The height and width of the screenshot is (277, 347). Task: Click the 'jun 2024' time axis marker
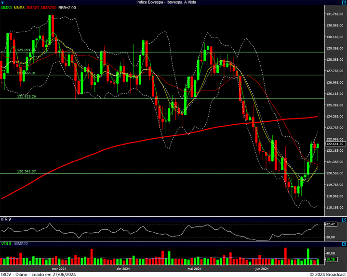point(261,269)
